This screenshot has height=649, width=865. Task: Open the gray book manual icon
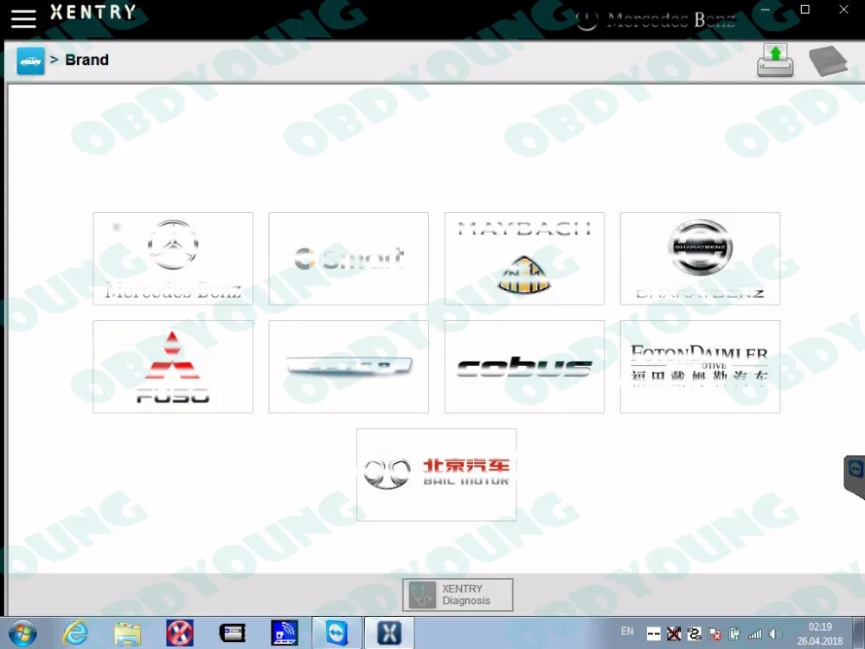pyautogui.click(x=828, y=61)
